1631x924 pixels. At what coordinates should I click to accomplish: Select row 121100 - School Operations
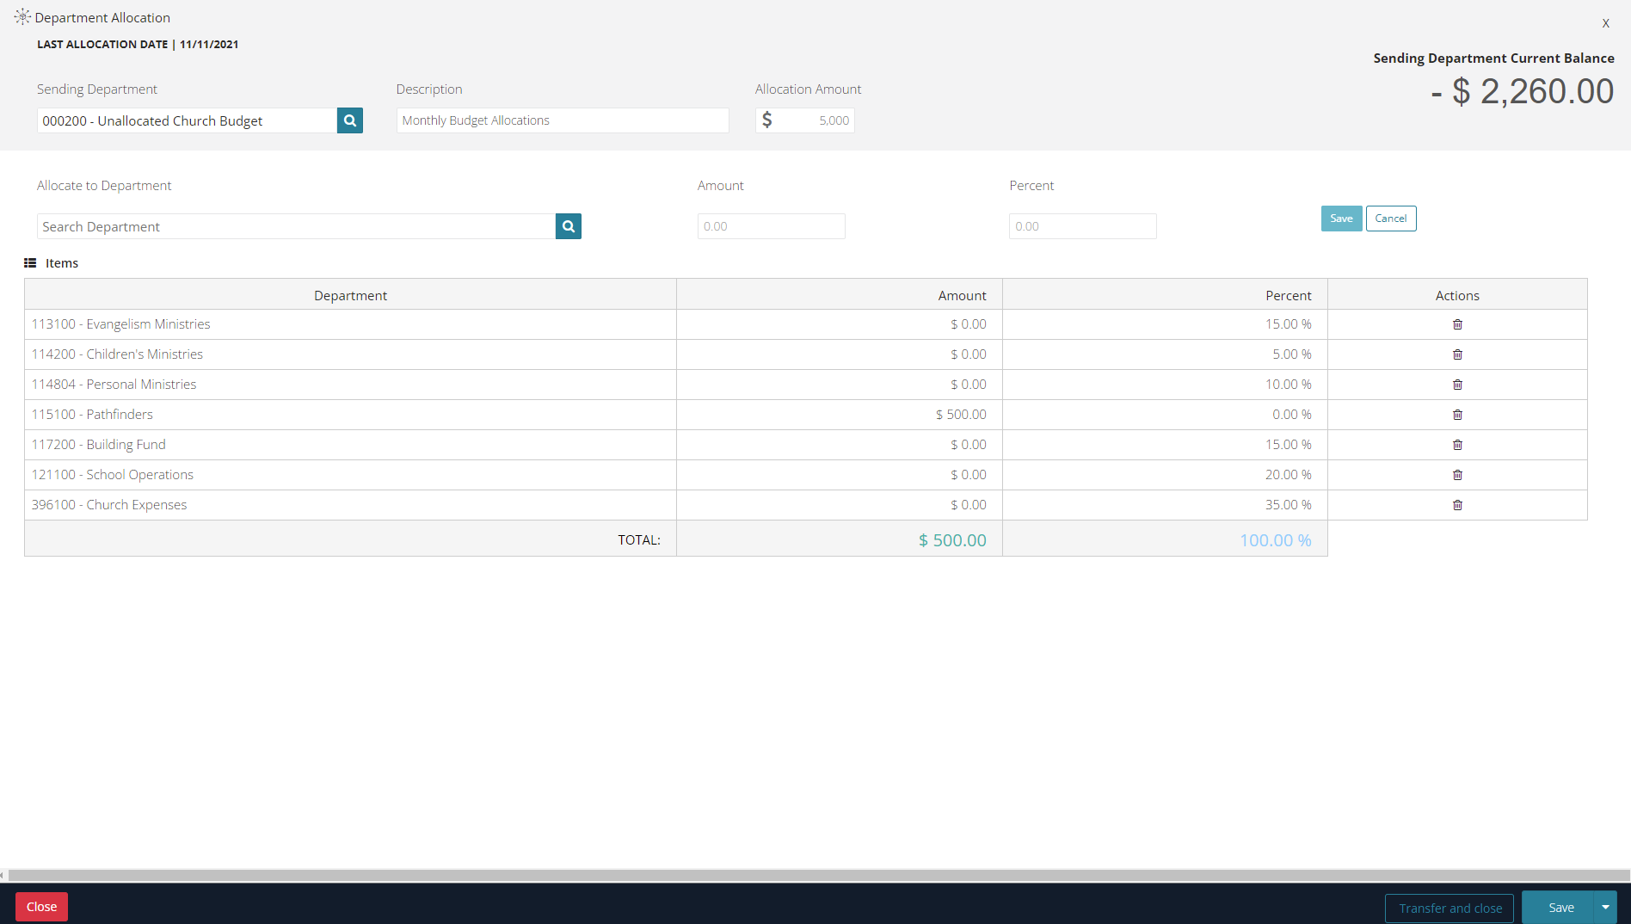pos(806,475)
